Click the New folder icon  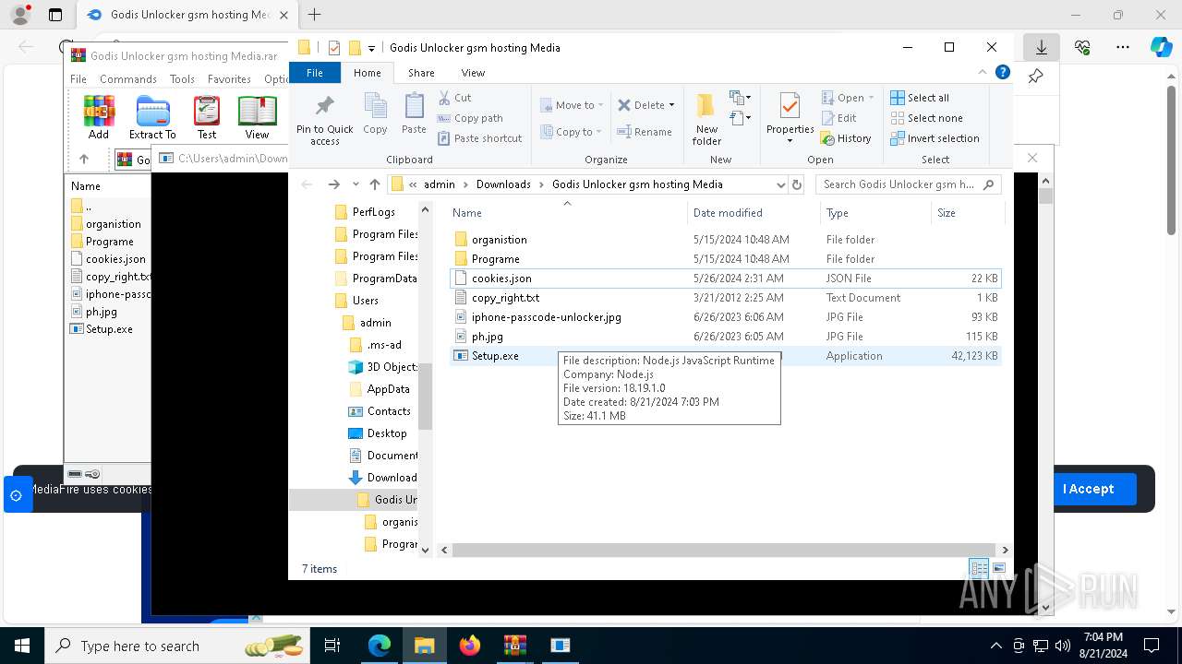pyautogui.click(x=706, y=106)
